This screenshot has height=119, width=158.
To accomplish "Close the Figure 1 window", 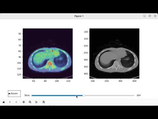I will click(x=155, y=16).
